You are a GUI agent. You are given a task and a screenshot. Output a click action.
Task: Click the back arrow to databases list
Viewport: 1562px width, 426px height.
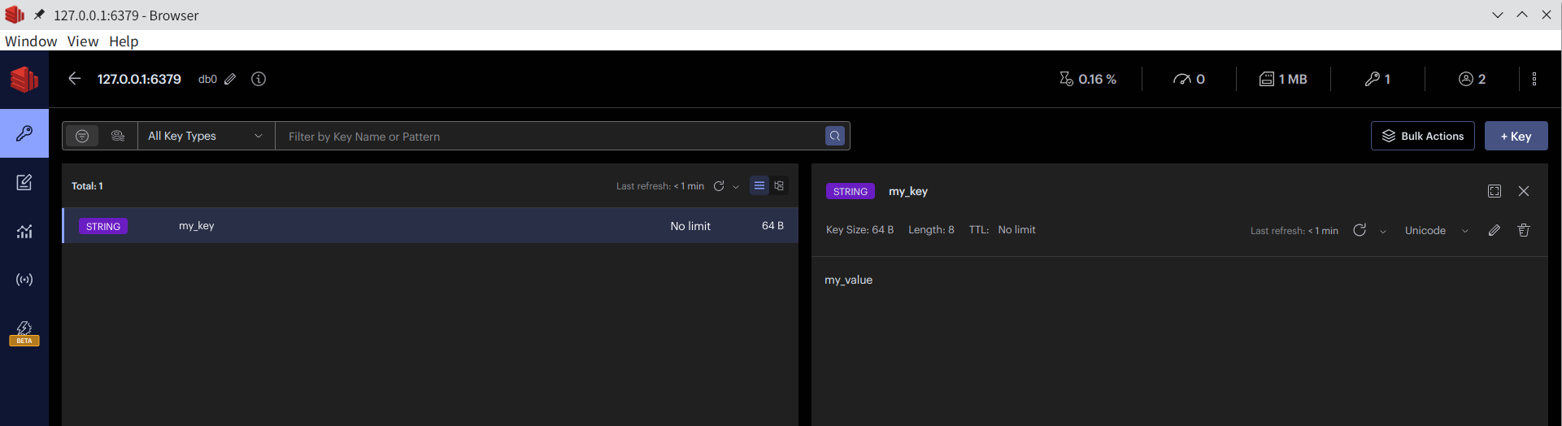pyautogui.click(x=74, y=79)
